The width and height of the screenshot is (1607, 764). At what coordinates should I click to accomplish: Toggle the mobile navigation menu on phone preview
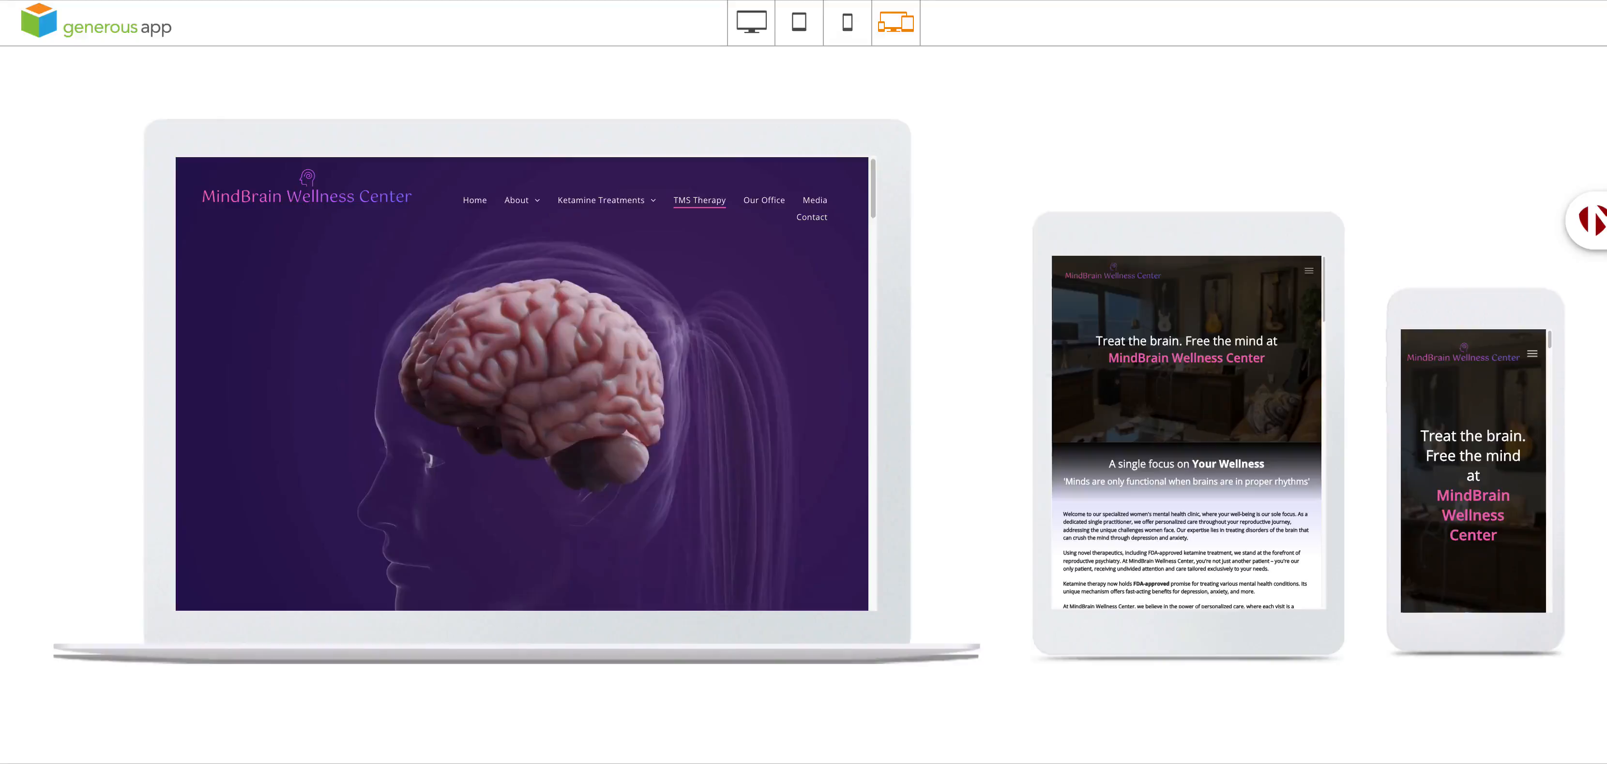(1533, 353)
